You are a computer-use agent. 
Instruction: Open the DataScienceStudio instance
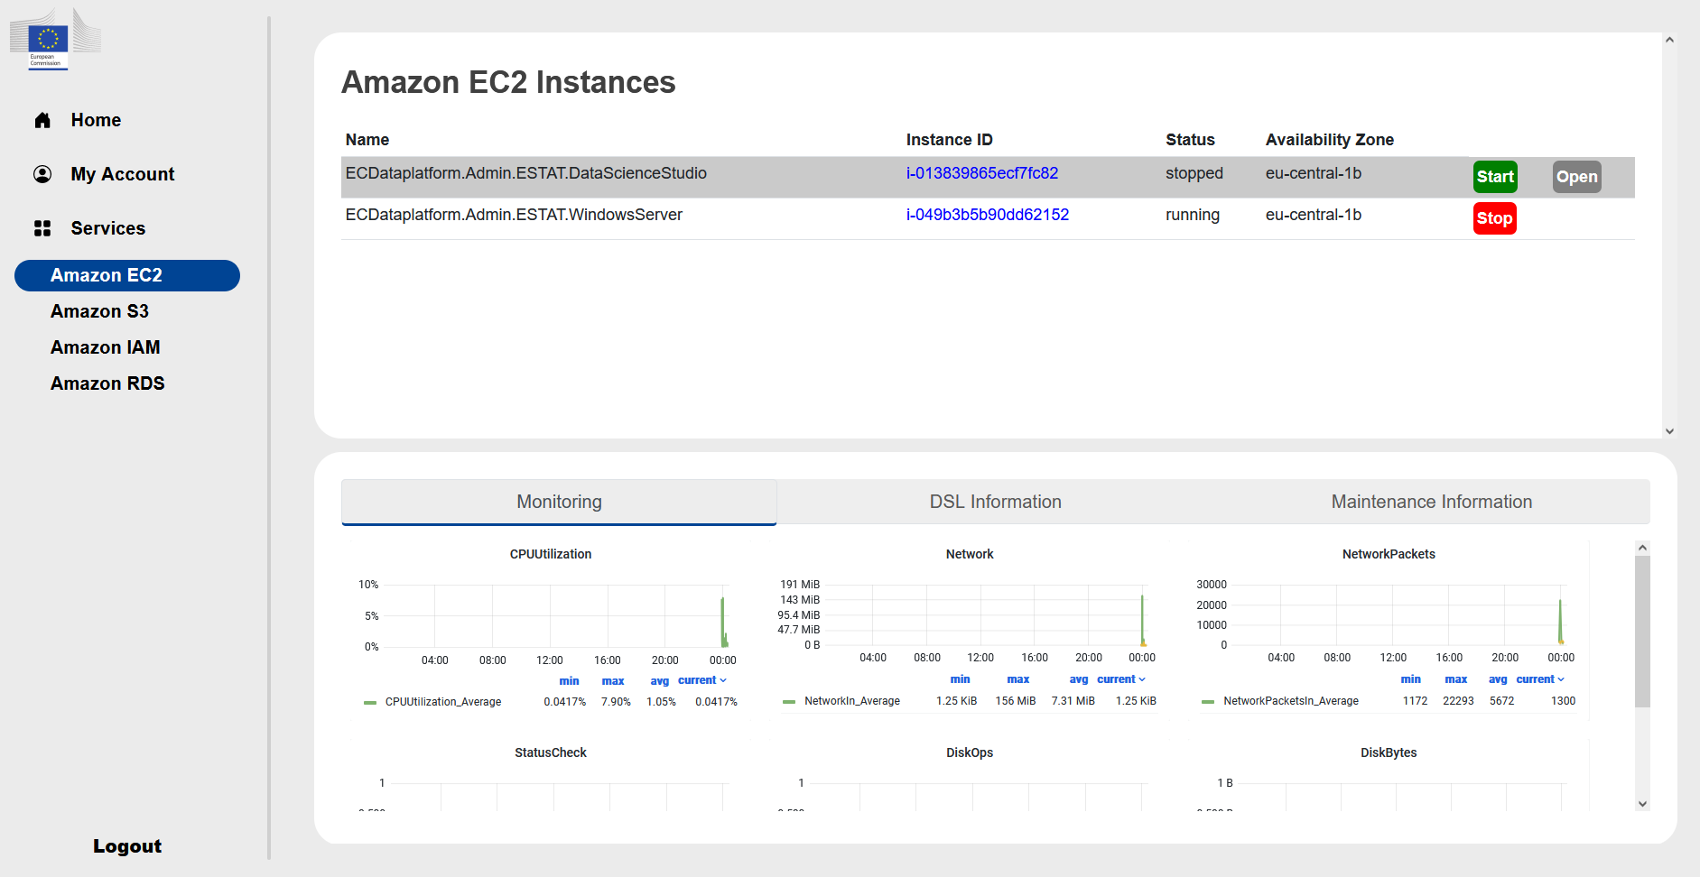[1576, 177]
